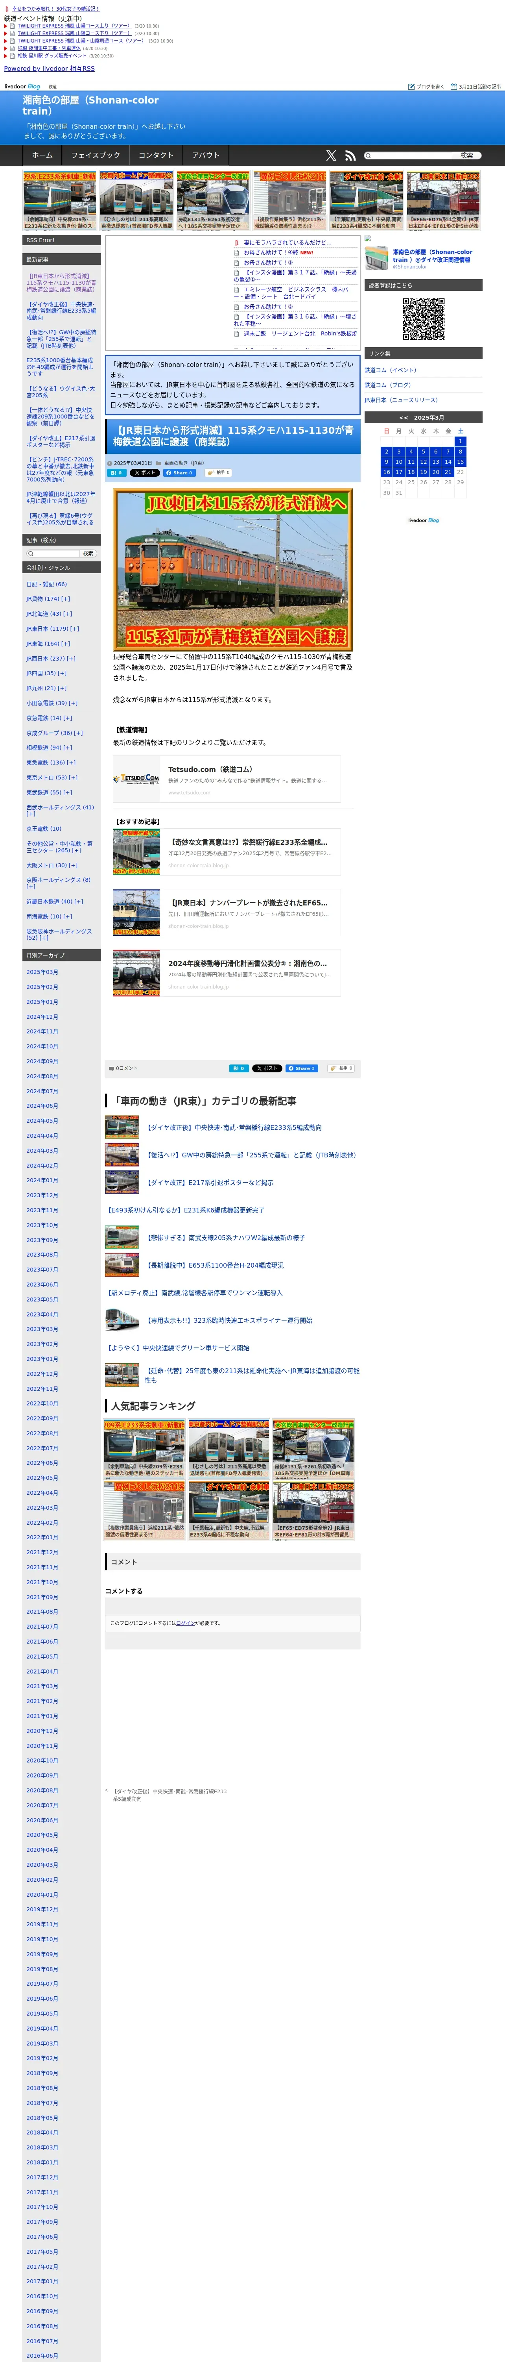Expand the JR四国 (35) category [+]
Screen dimensions: 505x2362
coord(62,673)
